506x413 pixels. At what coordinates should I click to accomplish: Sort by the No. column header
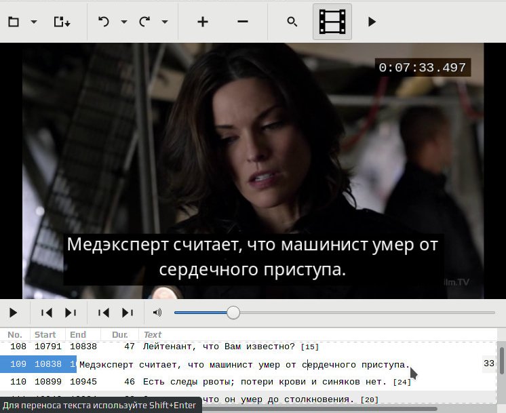(15, 334)
